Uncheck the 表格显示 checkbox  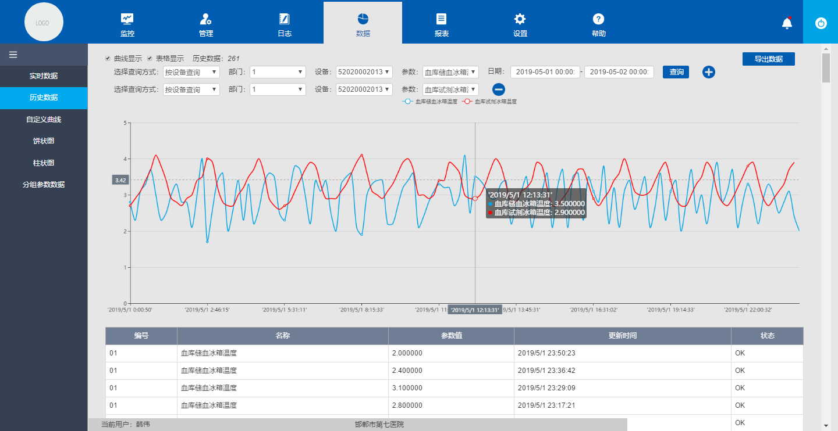150,59
